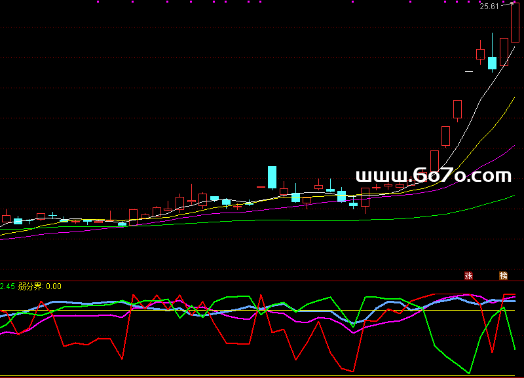Select the topmost red candlestick near 25.61
Viewport: 524px width, 378px height.
[x=515, y=22]
